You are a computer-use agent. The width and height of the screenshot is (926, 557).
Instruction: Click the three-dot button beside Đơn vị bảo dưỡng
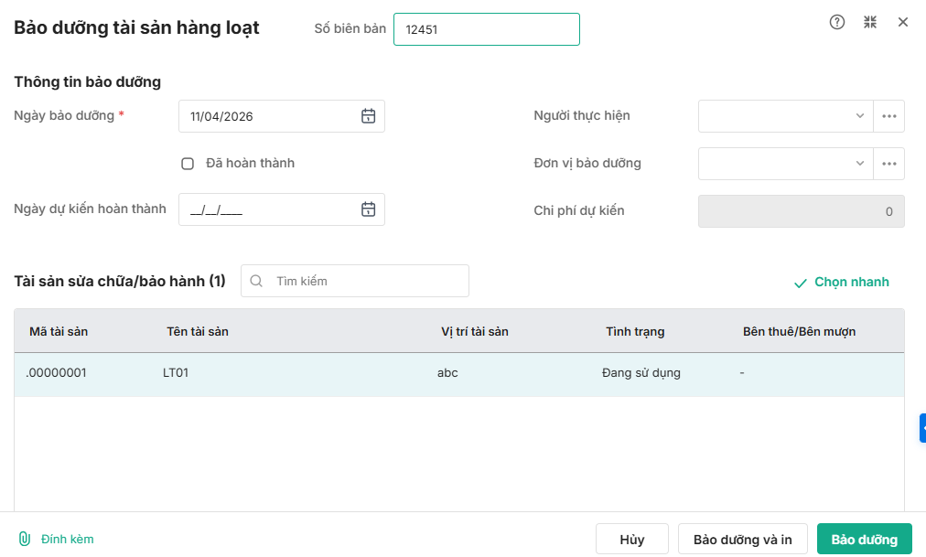pos(888,164)
